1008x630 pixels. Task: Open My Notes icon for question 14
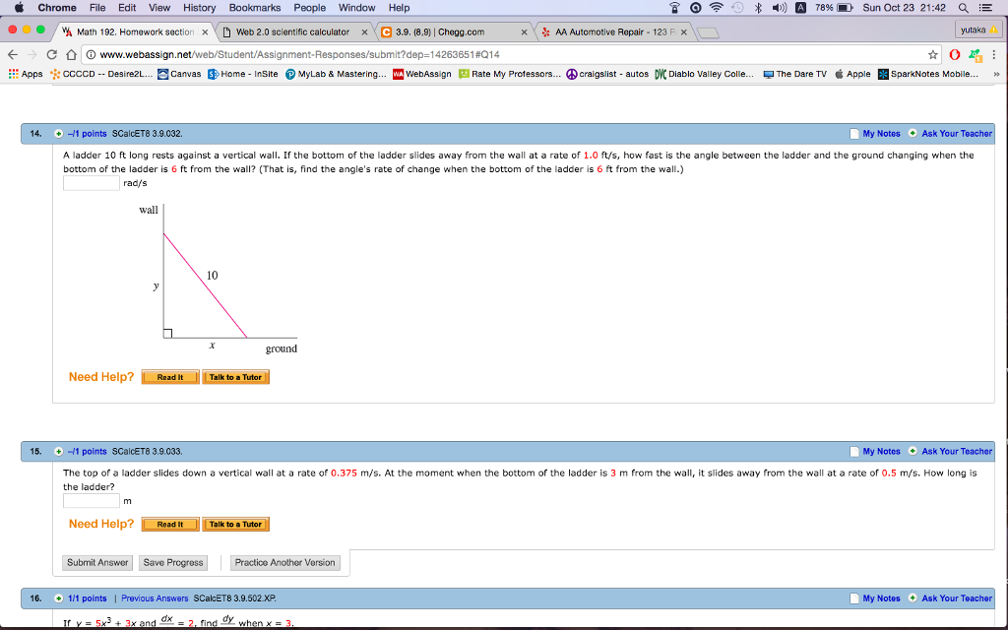(x=854, y=133)
